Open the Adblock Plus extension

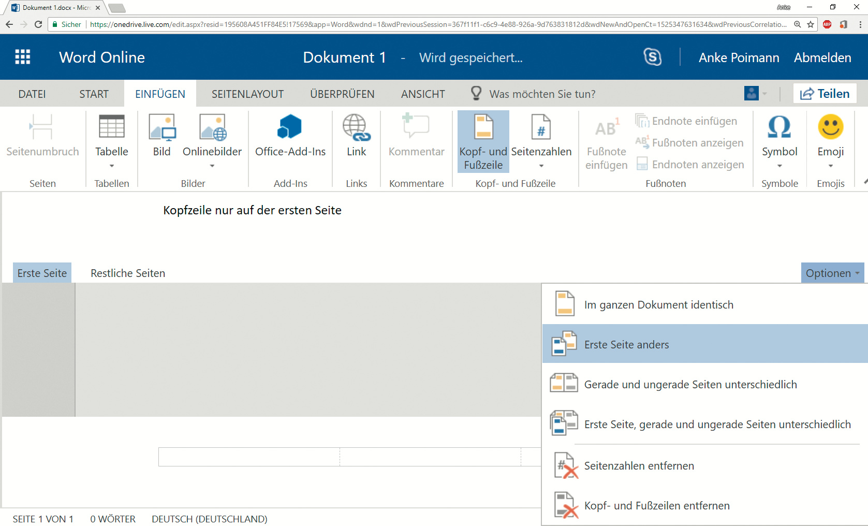pos(827,24)
